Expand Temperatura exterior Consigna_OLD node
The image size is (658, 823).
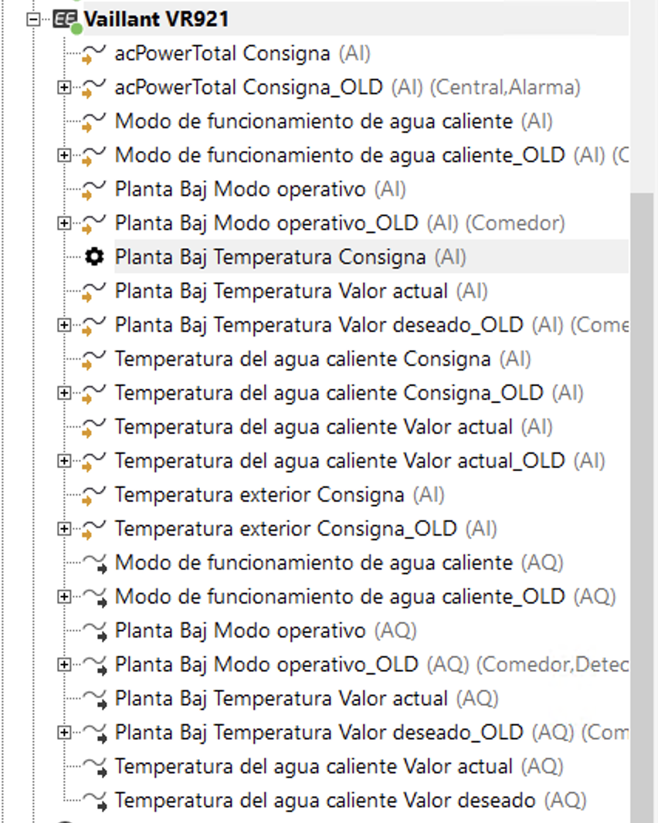coord(64,529)
